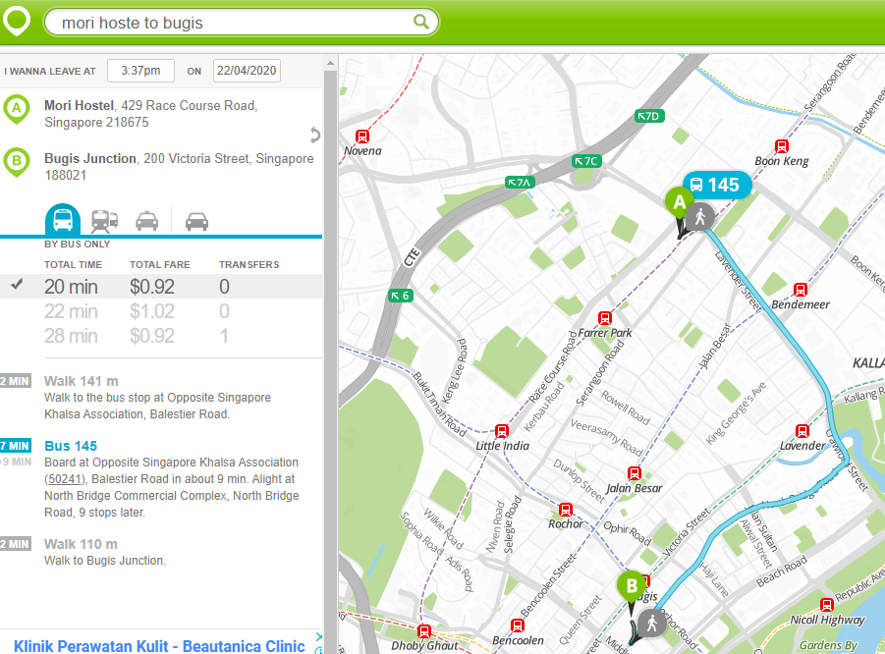The height and width of the screenshot is (654, 885).
Task: Click the expressway exit 7D sign
Action: [649, 116]
